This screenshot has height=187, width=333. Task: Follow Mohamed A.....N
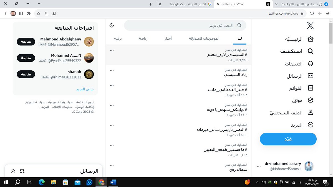[26, 58]
